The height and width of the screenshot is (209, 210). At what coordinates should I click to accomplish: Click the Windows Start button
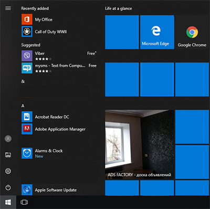pos(8,202)
